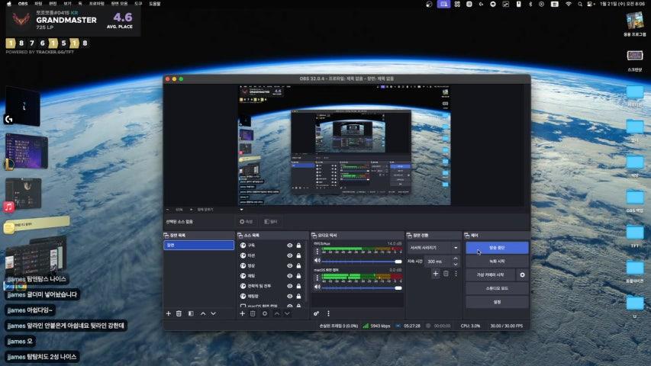Open the OBS application menu
This screenshot has width=651, height=366.
tap(23, 4)
